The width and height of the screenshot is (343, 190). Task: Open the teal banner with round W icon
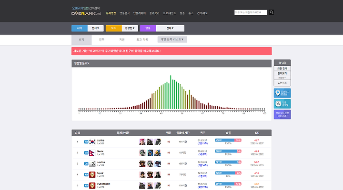282,104
